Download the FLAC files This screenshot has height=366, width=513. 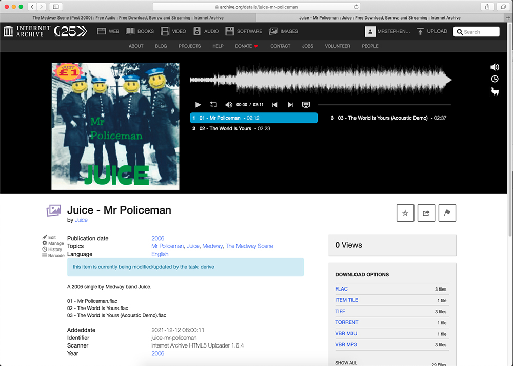tap(341, 289)
